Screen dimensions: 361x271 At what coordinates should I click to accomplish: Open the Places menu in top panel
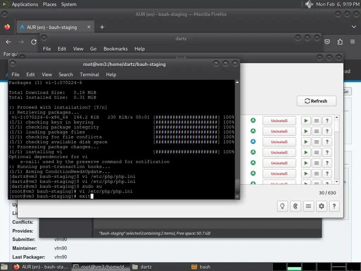[49, 4]
